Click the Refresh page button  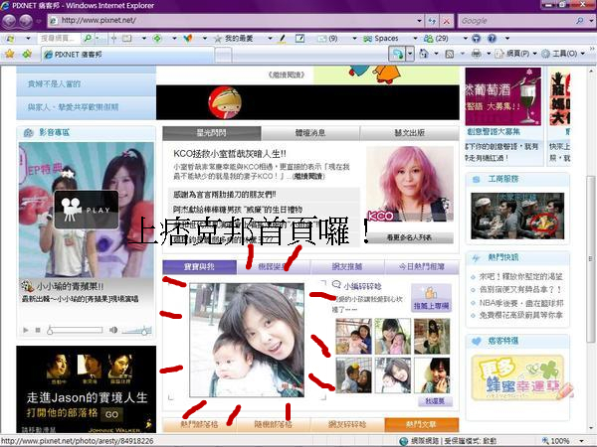point(432,21)
